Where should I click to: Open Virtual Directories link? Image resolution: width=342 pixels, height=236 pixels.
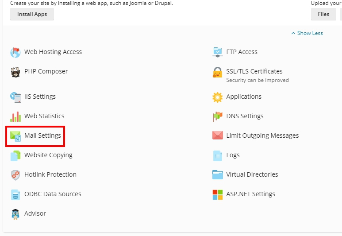252,174
